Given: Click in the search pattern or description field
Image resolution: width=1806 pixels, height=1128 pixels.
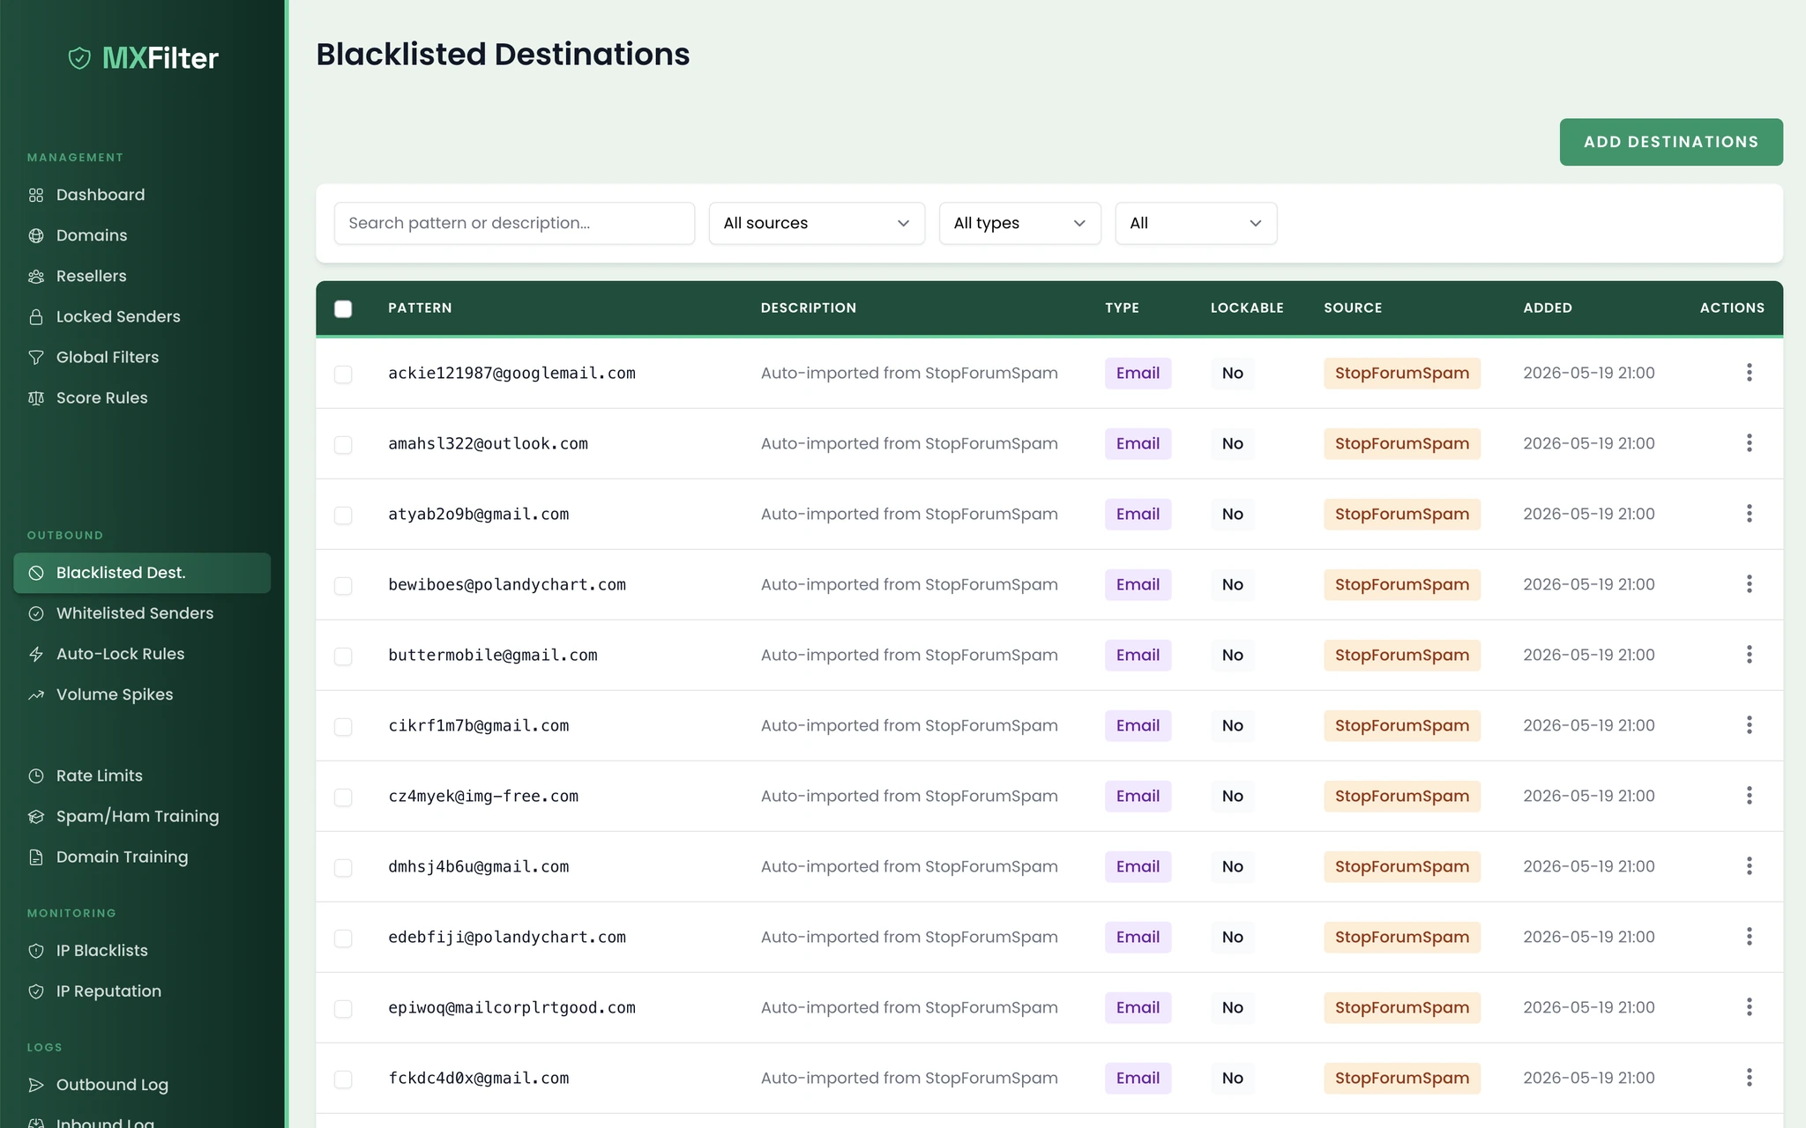Looking at the screenshot, I should point(514,223).
